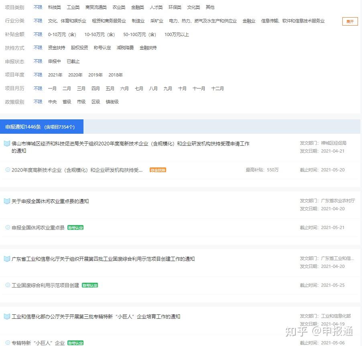
Task: Filter project category by 环保类
Action: (x=175, y=7)
